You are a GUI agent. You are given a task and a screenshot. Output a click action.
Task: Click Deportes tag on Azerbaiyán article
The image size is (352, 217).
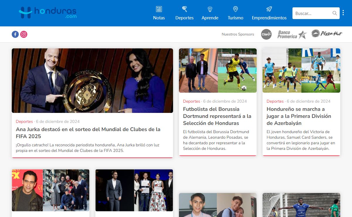click(x=275, y=101)
